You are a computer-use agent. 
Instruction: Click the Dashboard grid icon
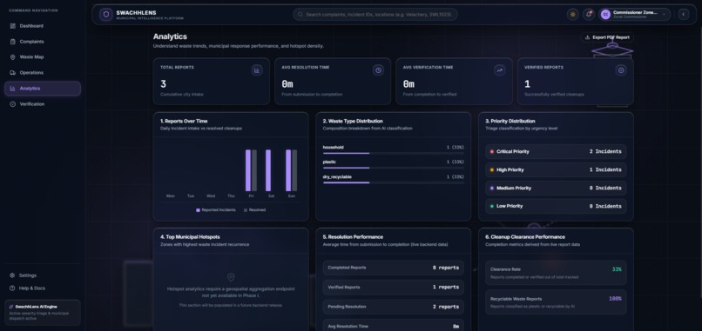click(x=12, y=26)
